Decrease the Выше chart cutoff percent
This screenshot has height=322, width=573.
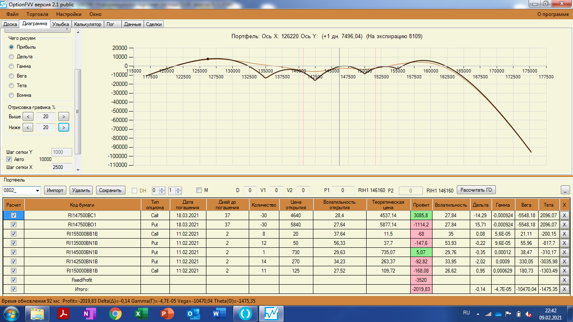tap(28, 117)
